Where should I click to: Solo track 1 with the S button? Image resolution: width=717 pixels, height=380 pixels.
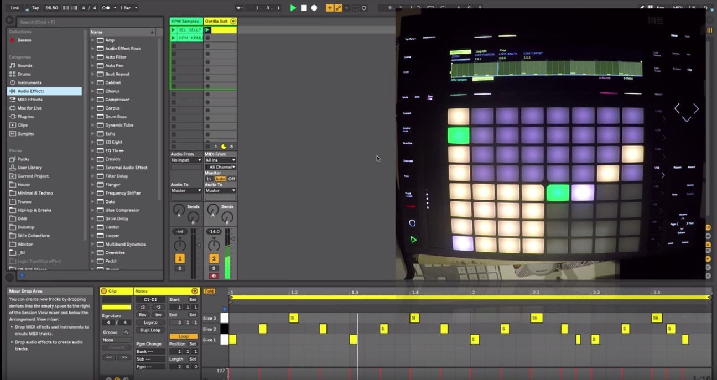[180, 268]
